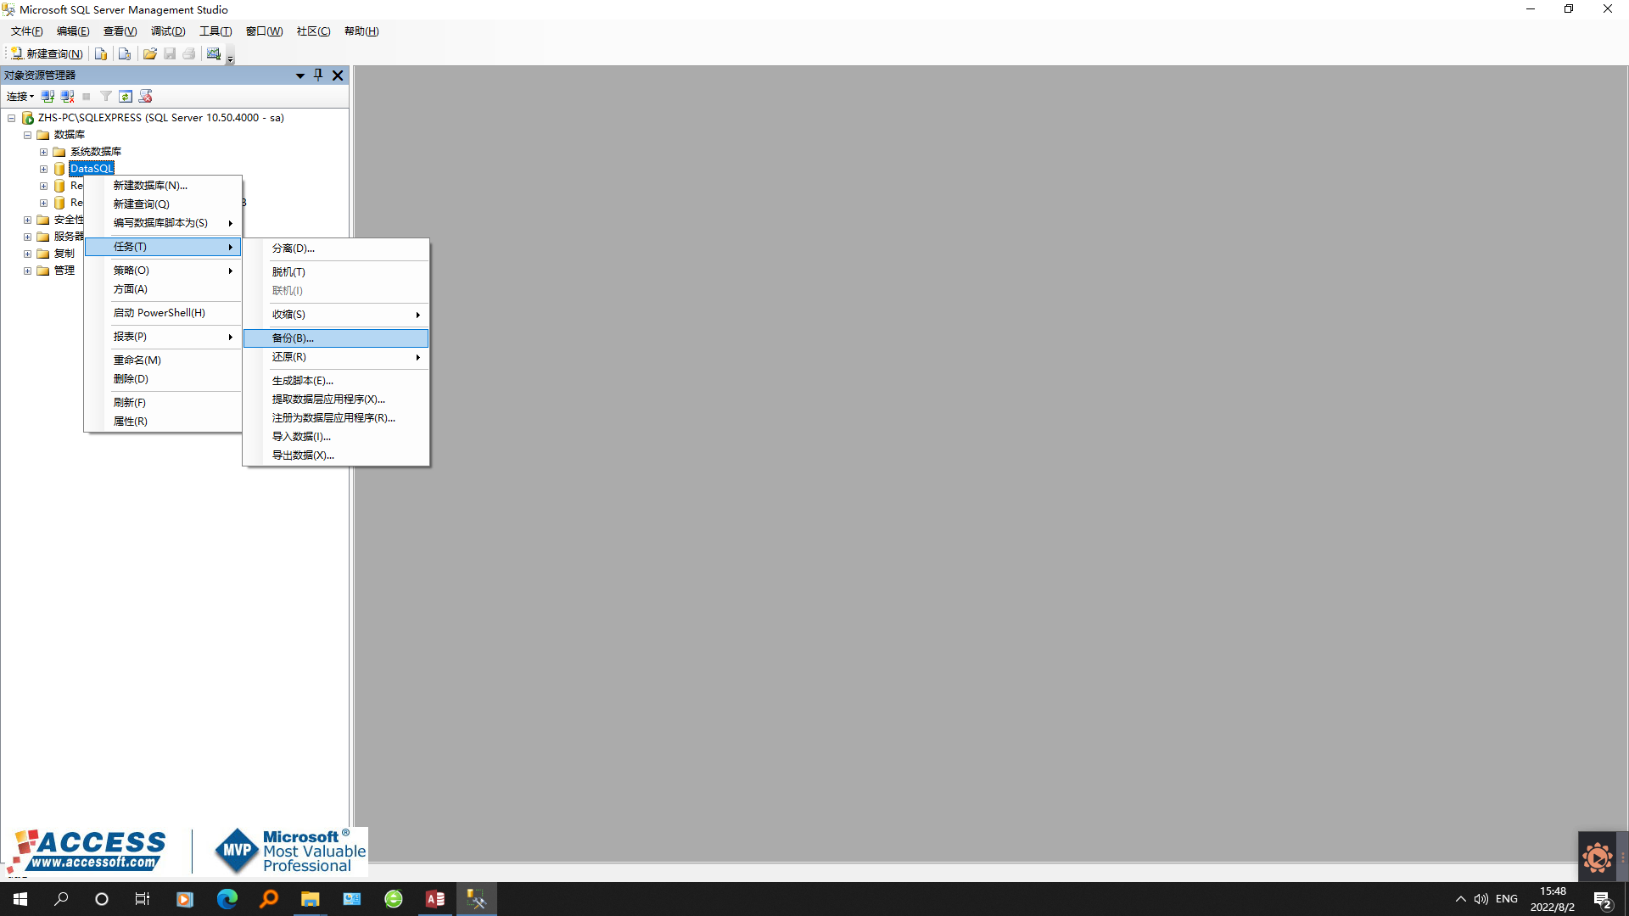Image resolution: width=1629 pixels, height=916 pixels.
Task: Expand the DataSQL database node
Action: [43, 169]
